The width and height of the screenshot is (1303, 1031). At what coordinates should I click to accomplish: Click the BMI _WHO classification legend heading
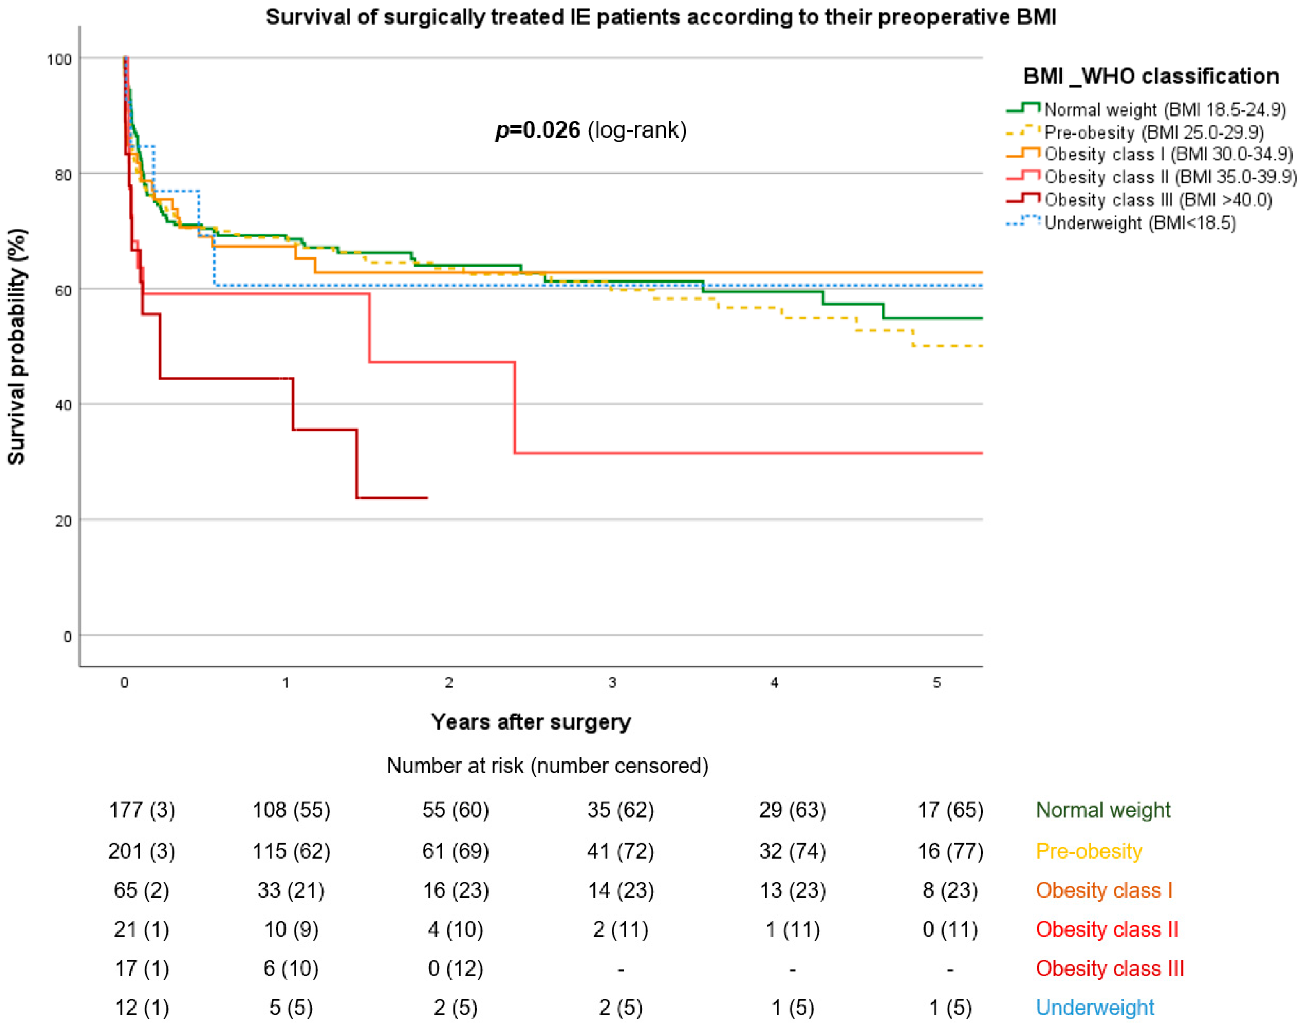(x=1150, y=76)
